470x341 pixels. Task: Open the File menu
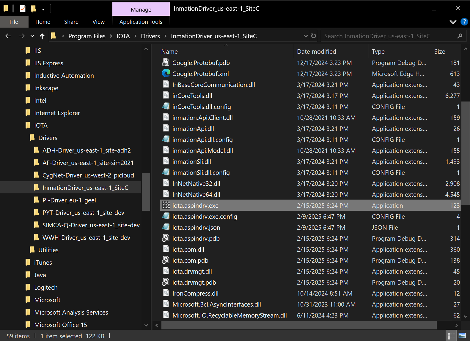tap(14, 22)
